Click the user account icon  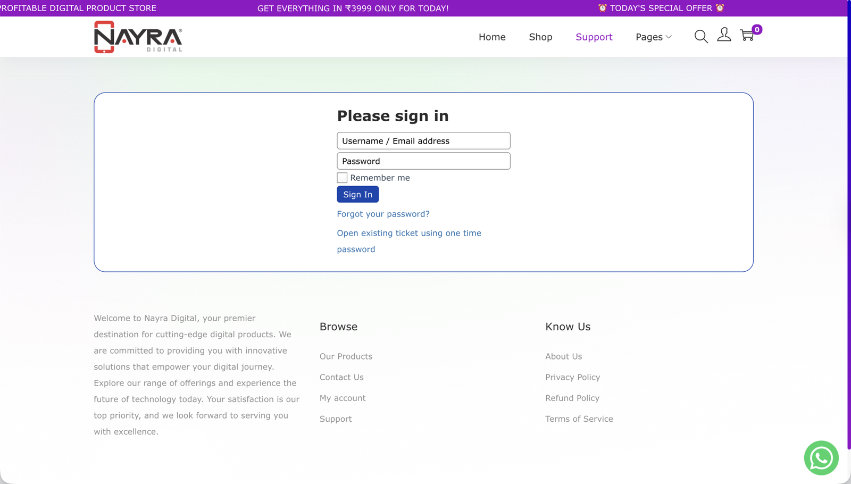click(x=724, y=35)
